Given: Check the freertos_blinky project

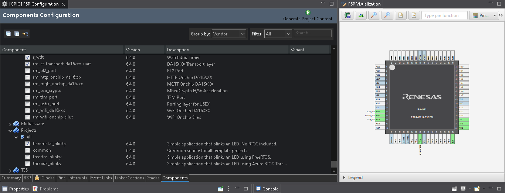Looking at the screenshot, I should (x=27, y=157).
